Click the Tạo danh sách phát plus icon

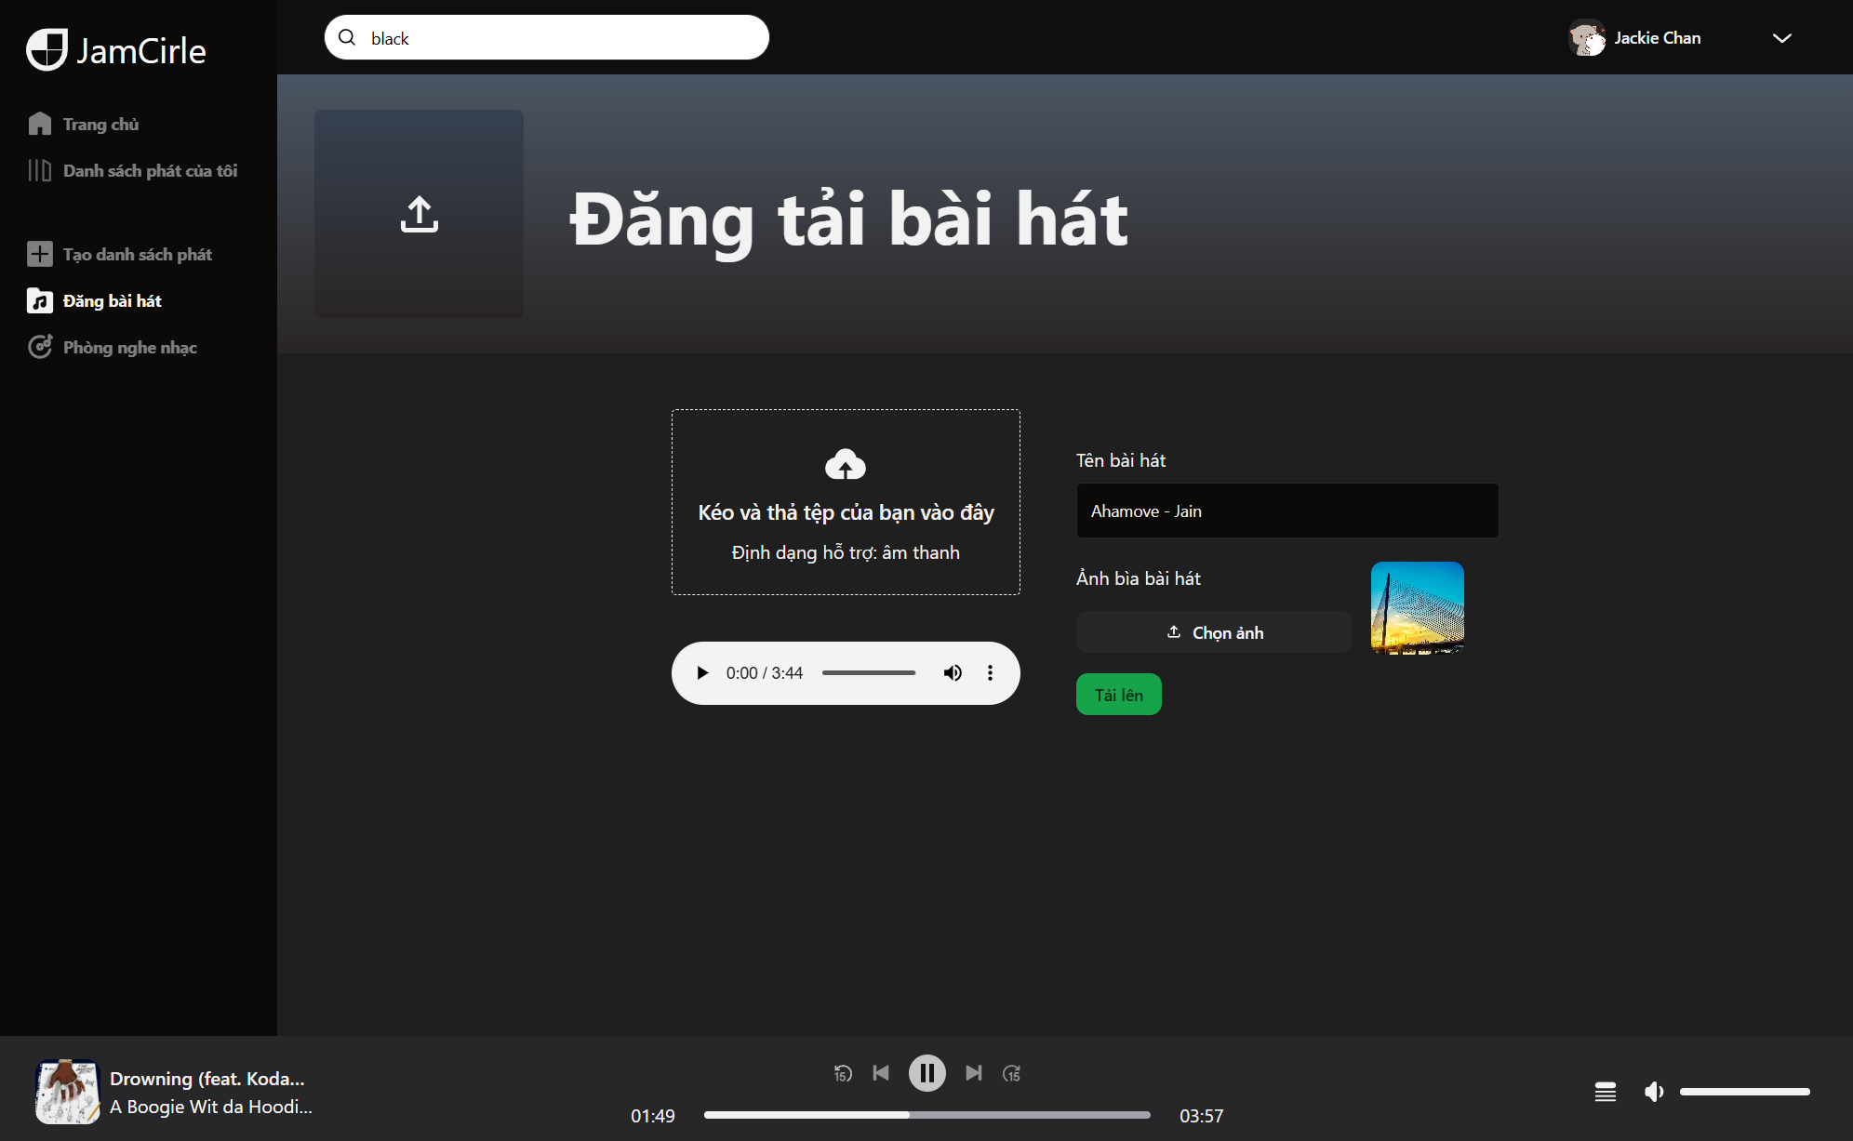pyautogui.click(x=39, y=253)
